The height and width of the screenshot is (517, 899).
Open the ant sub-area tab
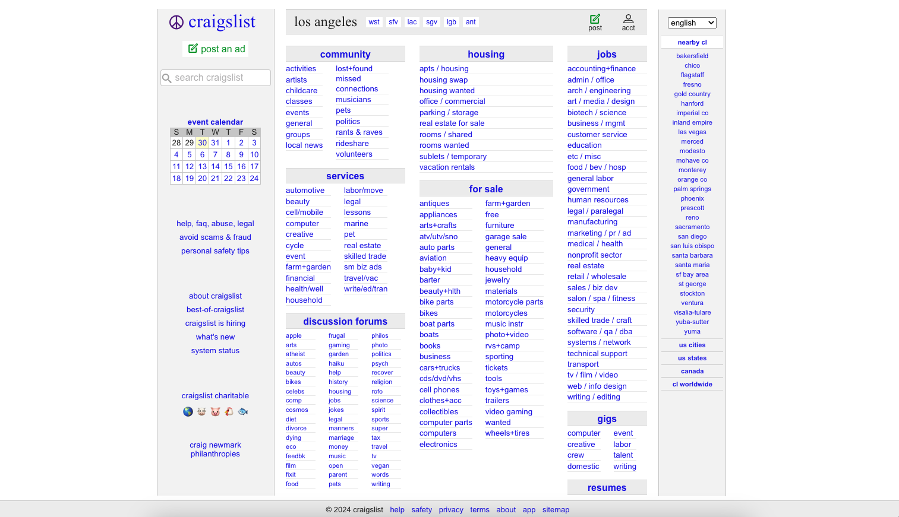(471, 22)
